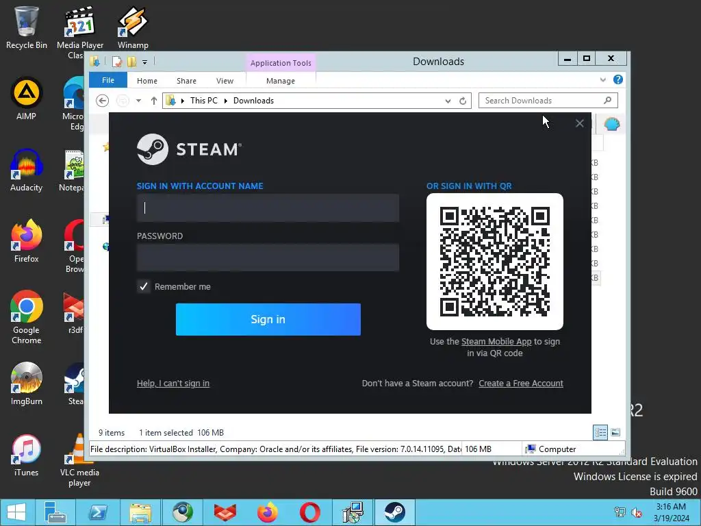Screen dimensions: 701x526
Task: Switch to the Home ribbon tab
Action: (147, 81)
